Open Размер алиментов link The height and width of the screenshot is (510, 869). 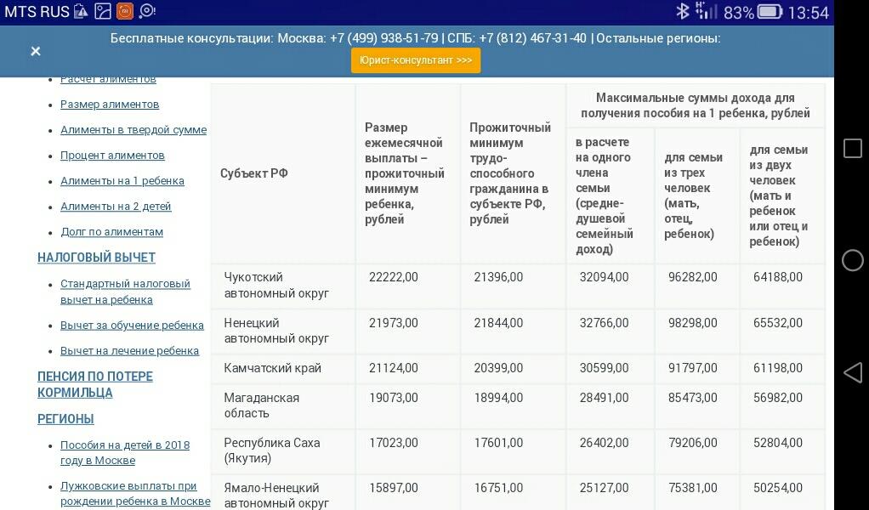[110, 104]
